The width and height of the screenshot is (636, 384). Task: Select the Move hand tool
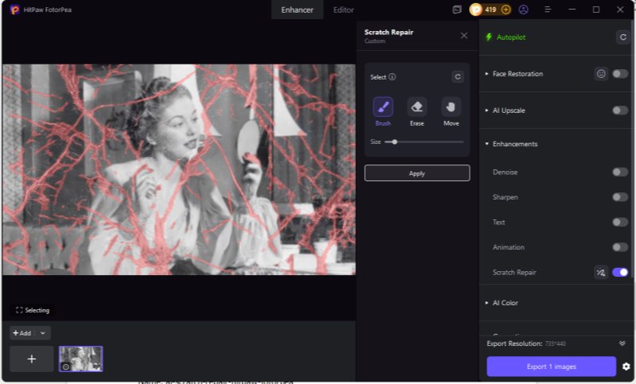coord(451,107)
